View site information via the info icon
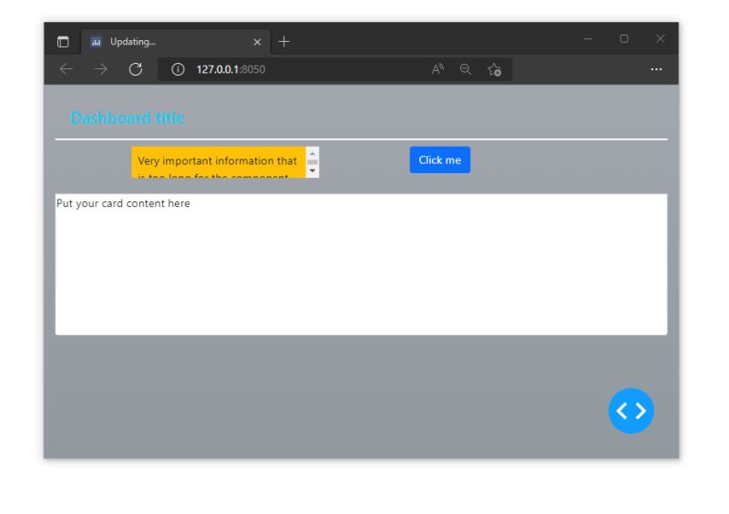This screenshot has width=729, height=514. coord(178,69)
